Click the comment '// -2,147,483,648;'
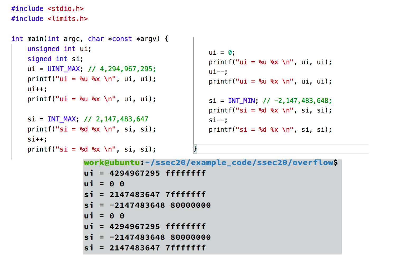This screenshot has height=255, width=412. click(x=297, y=101)
